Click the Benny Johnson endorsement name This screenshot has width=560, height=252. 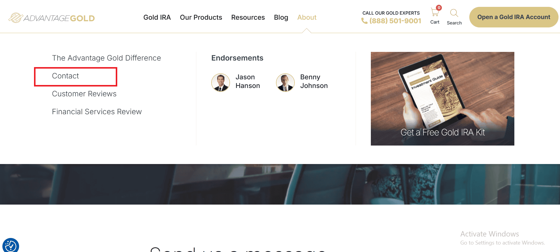click(x=314, y=81)
